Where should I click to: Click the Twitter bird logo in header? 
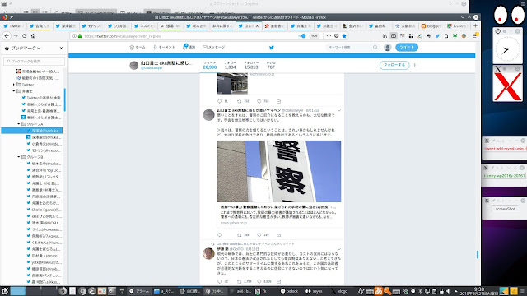click(272, 48)
